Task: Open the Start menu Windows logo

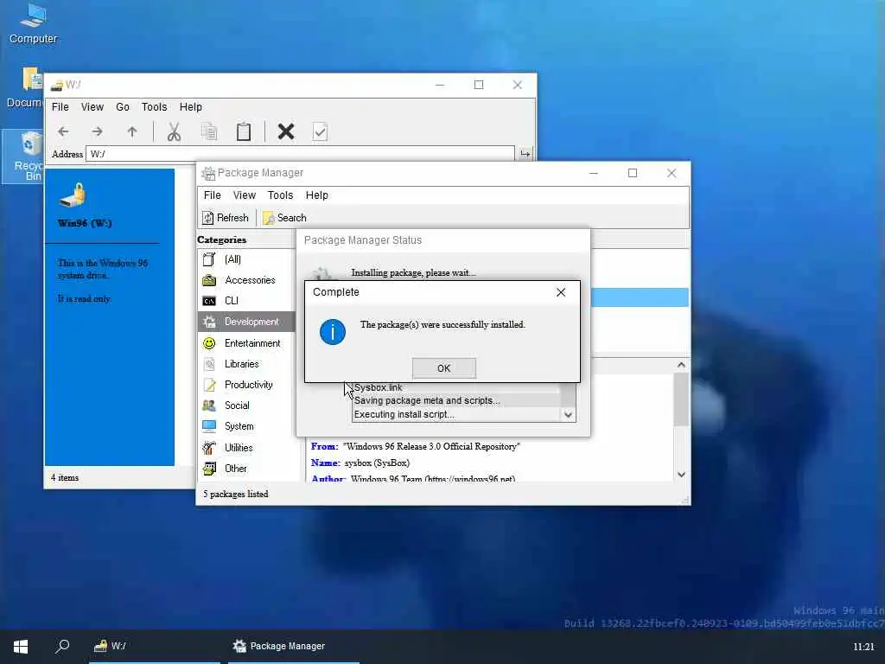Action: point(21,647)
